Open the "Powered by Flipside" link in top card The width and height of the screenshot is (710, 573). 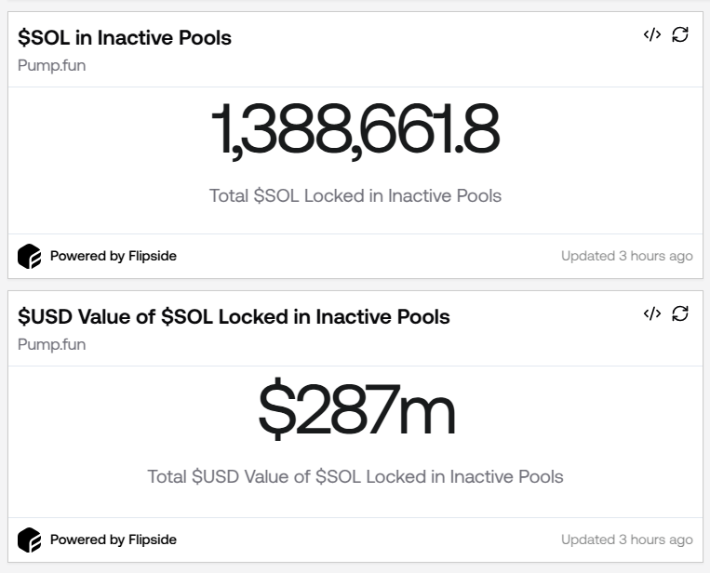[x=113, y=256]
